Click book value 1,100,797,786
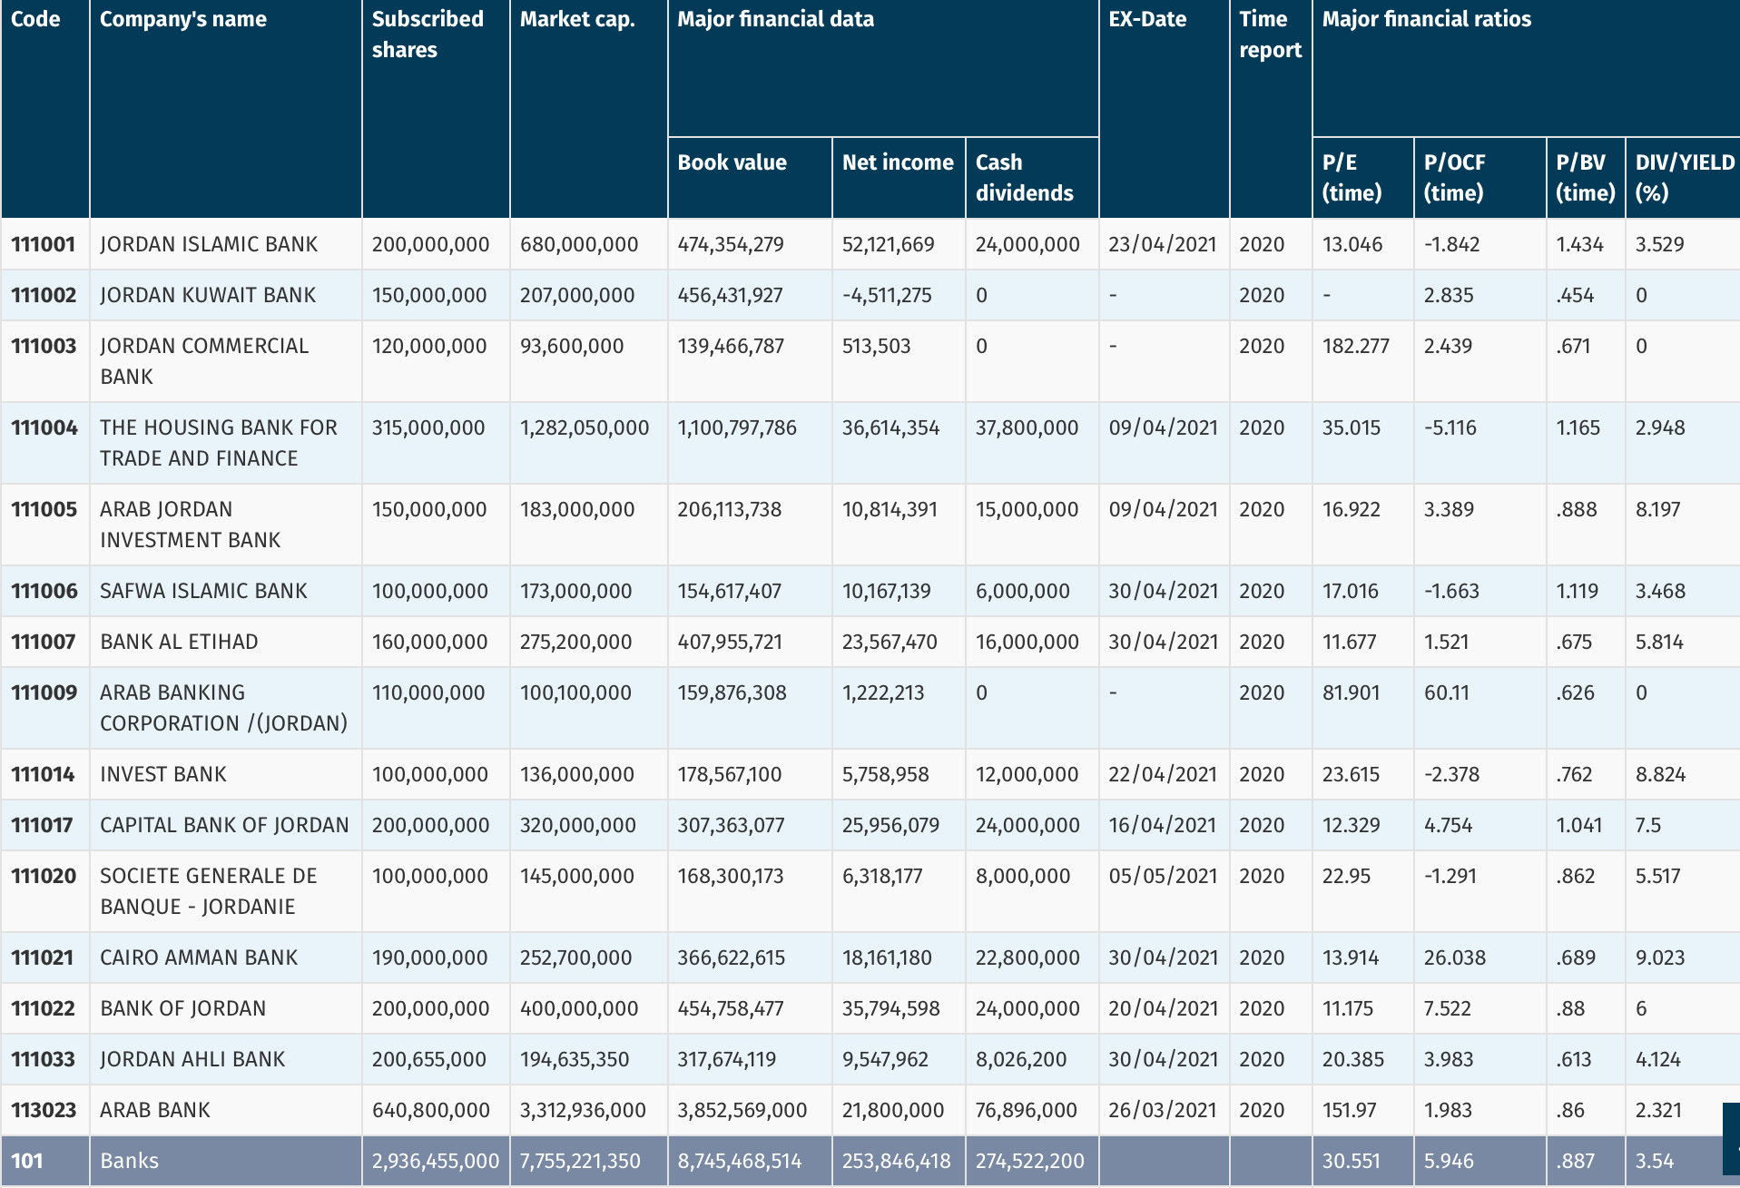Viewport: 1740px width, 1188px height. tap(737, 427)
